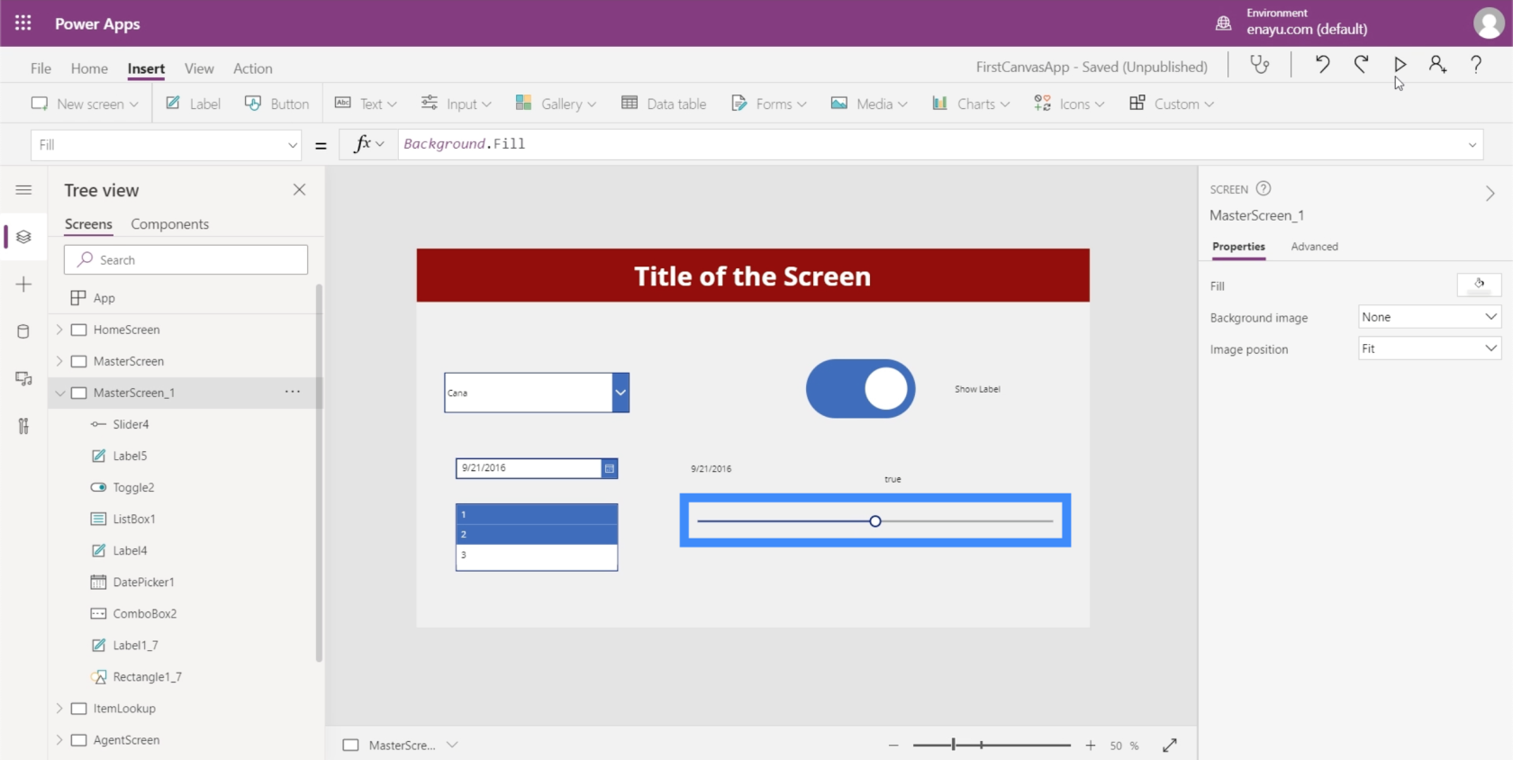This screenshot has height=760, width=1513.
Task: Open the Charts insert menu
Action: coord(971,104)
